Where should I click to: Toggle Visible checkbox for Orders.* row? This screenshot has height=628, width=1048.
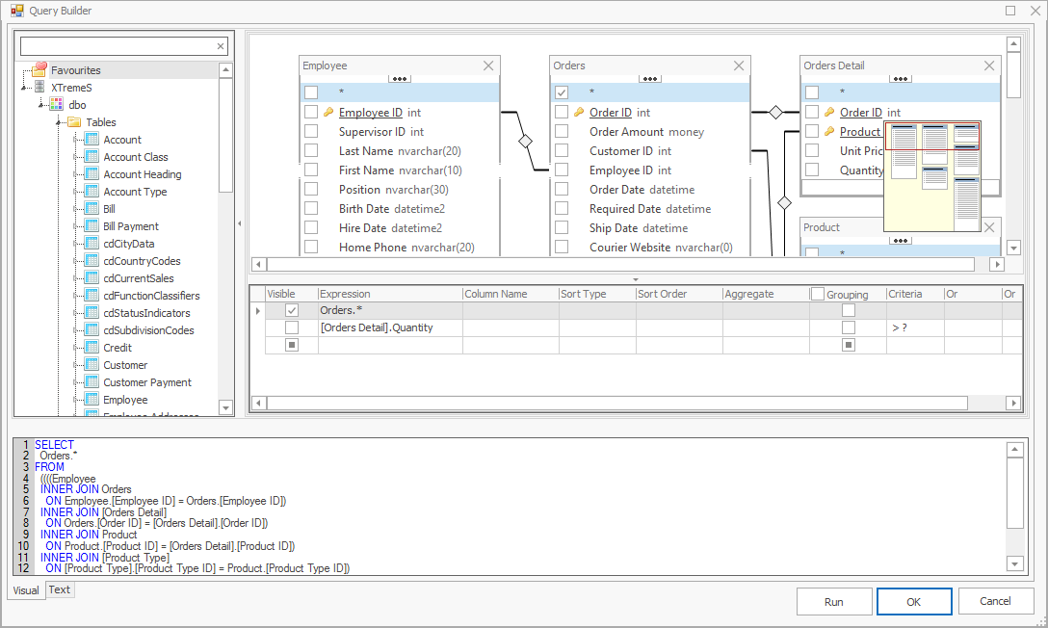(292, 310)
